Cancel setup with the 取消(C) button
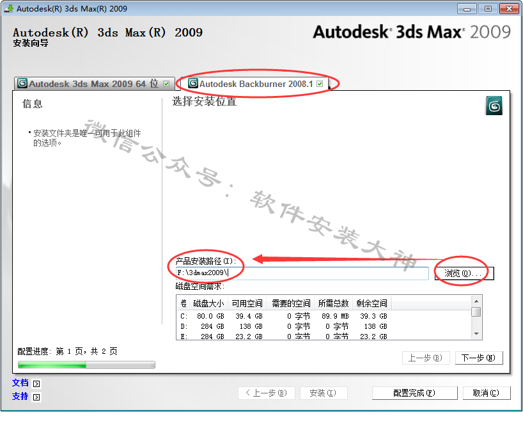Screen dimensions: 523x428 coord(486,393)
